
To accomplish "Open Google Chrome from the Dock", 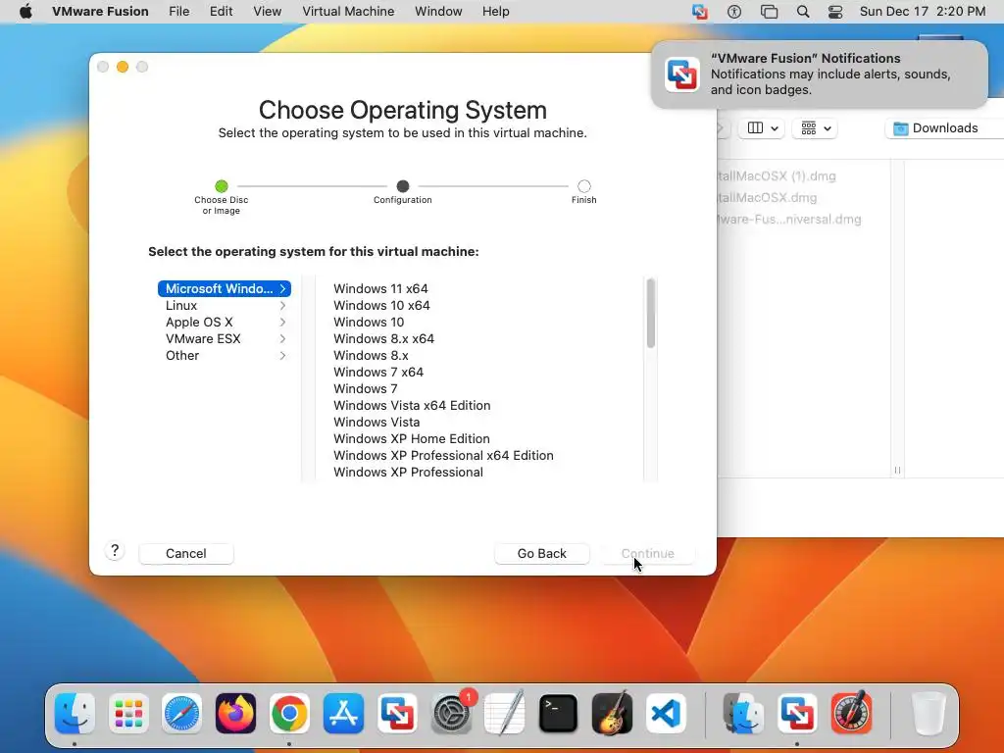I will pos(289,713).
